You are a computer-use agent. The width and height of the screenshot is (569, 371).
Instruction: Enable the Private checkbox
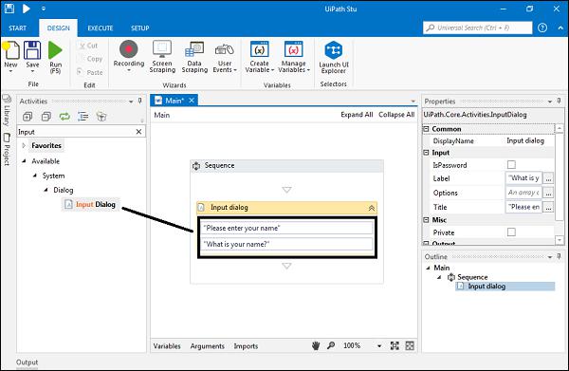point(511,232)
